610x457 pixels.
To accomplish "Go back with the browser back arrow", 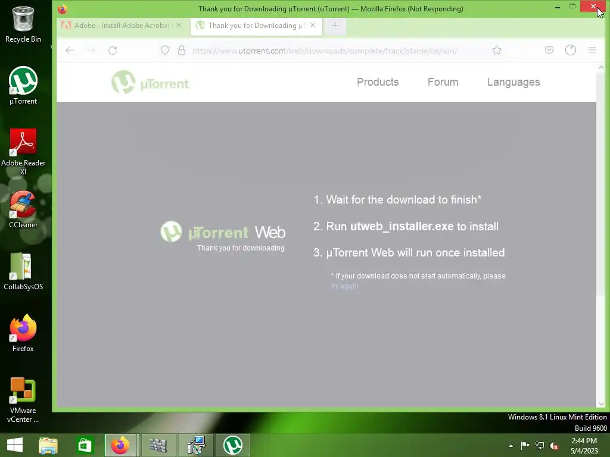I will tap(70, 51).
